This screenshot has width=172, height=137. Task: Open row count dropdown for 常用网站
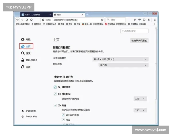coord(140,99)
